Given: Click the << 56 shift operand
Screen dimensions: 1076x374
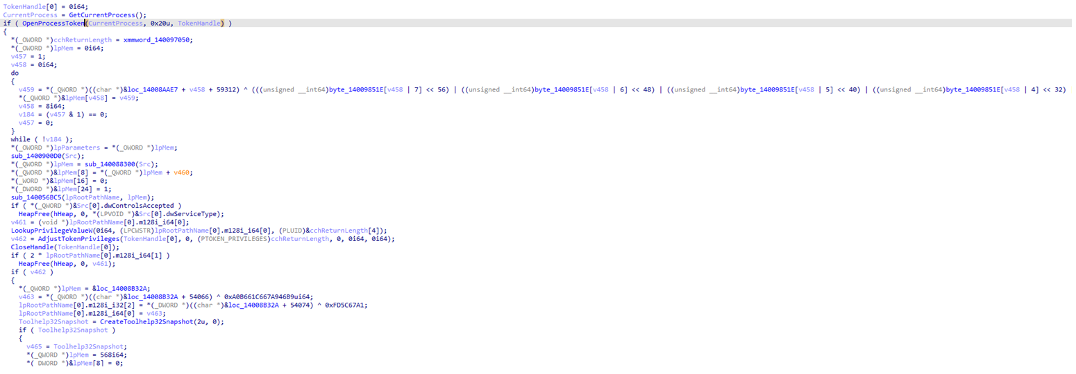Looking at the screenshot, I should tap(438, 89).
